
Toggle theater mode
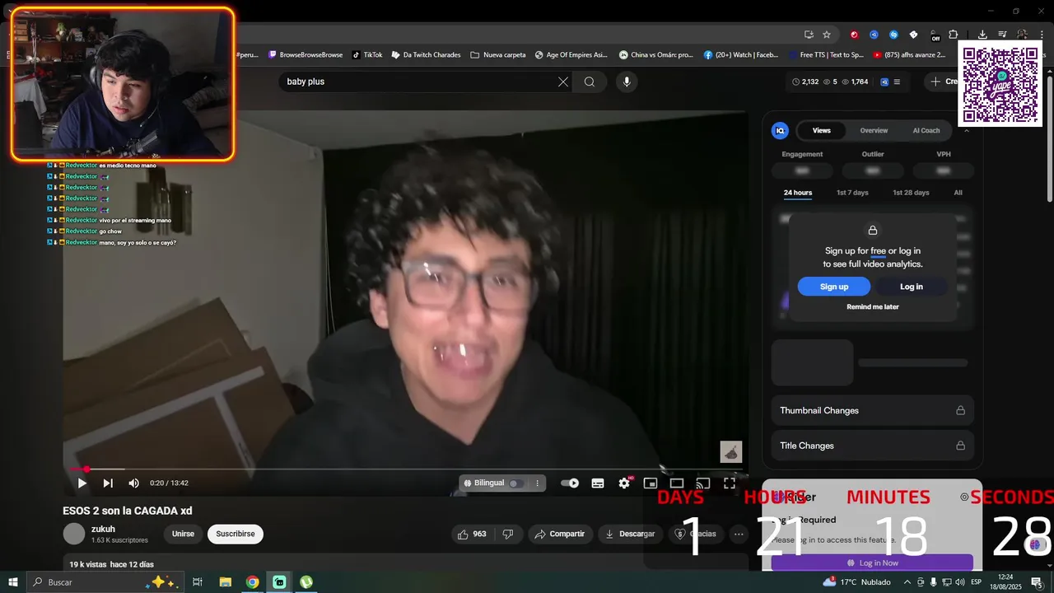(677, 483)
